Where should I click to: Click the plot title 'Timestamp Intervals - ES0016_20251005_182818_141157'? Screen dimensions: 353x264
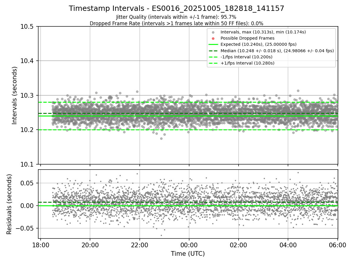click(176, 9)
